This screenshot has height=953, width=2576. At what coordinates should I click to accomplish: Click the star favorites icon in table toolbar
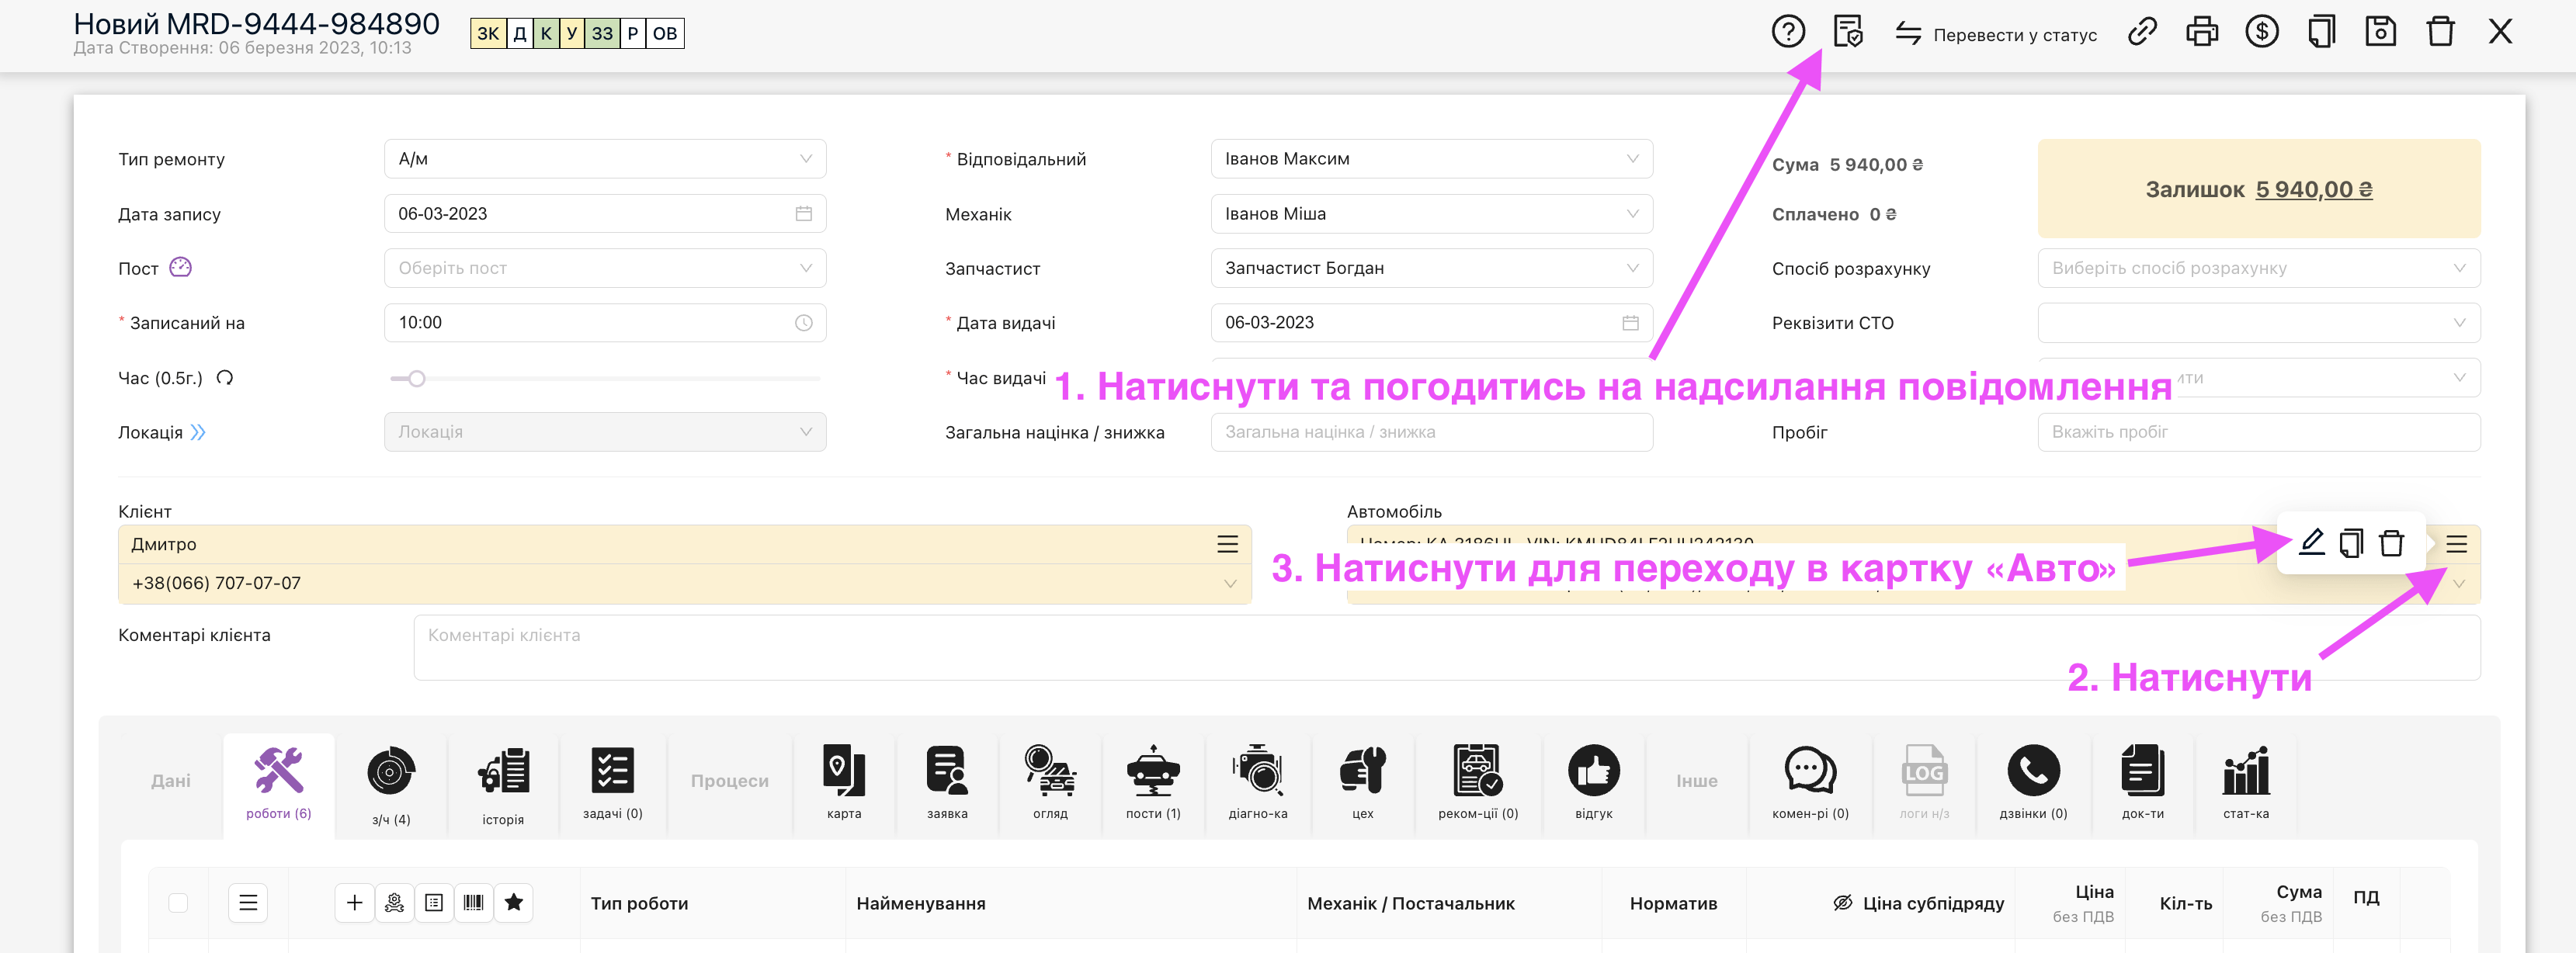(514, 903)
